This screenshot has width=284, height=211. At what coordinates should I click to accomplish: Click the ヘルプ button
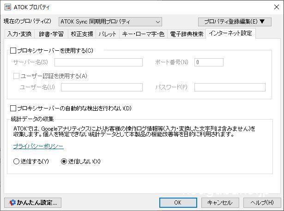coord(262,202)
